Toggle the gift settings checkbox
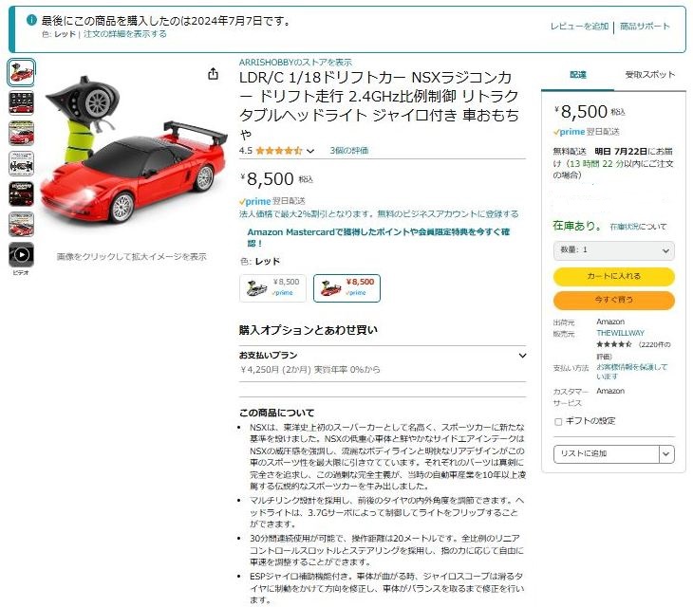The image size is (693, 607). coord(558,422)
